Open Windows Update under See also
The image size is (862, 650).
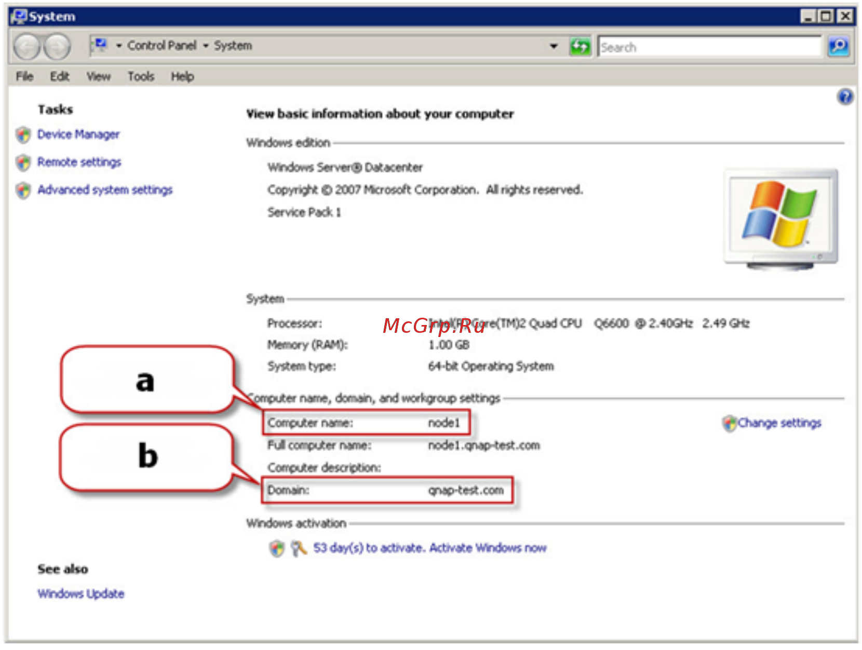click(81, 593)
